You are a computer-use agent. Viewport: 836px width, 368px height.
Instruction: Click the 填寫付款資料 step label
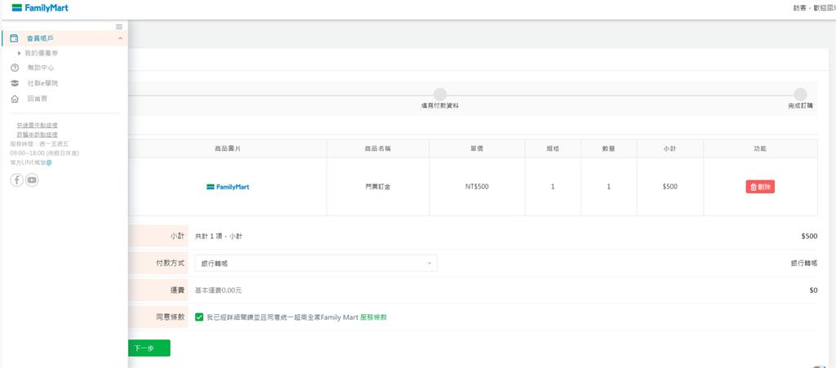[x=440, y=106]
